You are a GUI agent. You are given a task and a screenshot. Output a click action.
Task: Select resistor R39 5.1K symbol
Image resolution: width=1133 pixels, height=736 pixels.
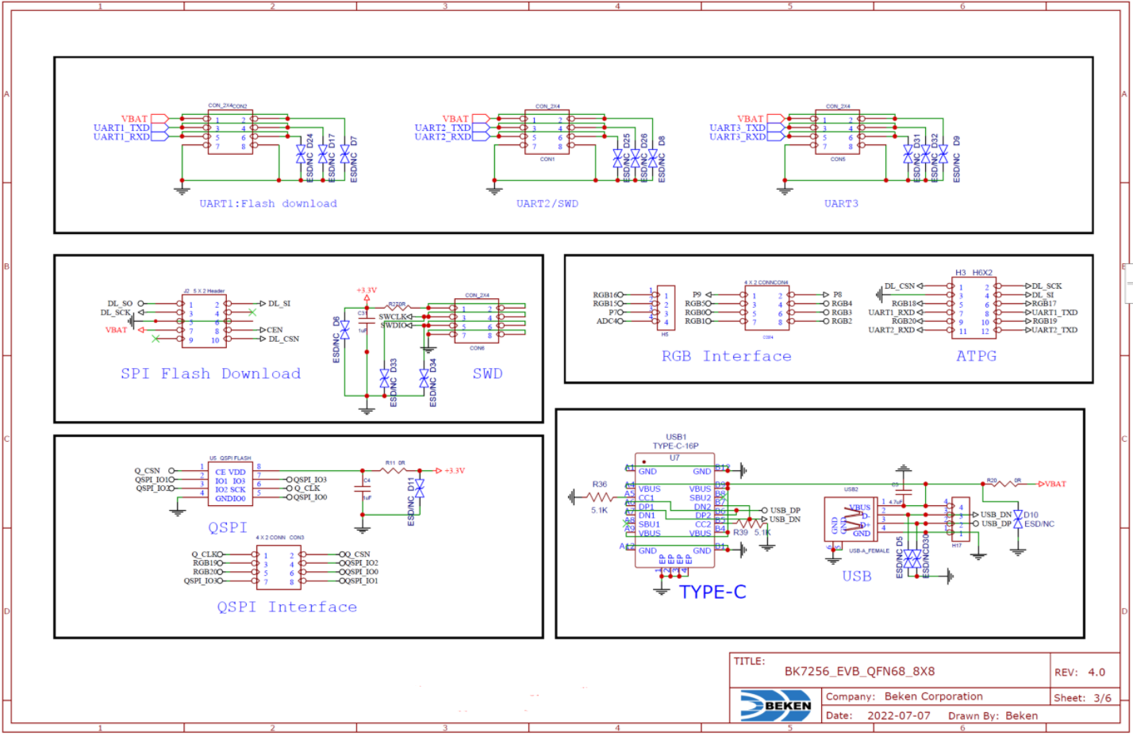pos(750,523)
